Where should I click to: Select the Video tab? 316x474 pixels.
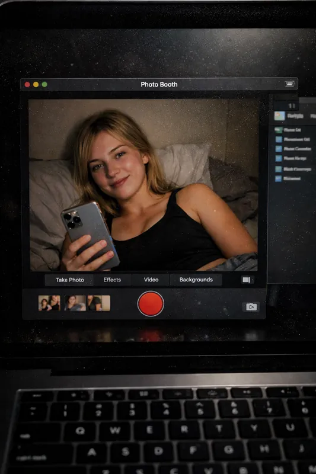point(151,280)
